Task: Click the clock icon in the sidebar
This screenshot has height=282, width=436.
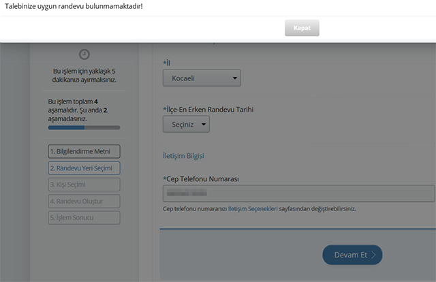Action: (x=84, y=54)
